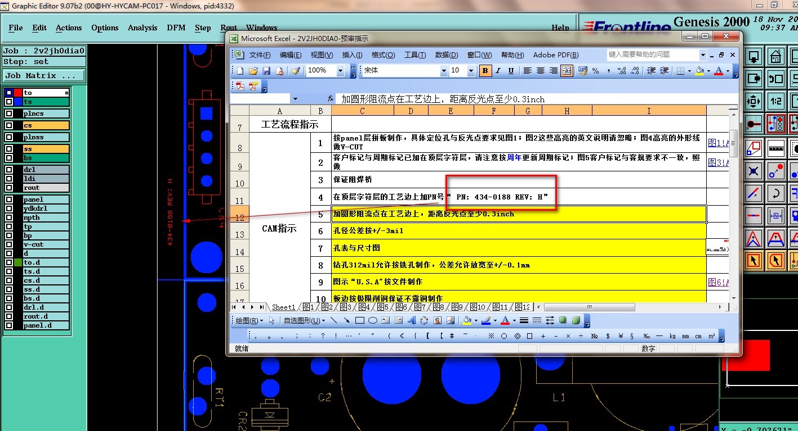Toggle the checkbox for layer v-cut
798x431 pixels.
[9, 244]
